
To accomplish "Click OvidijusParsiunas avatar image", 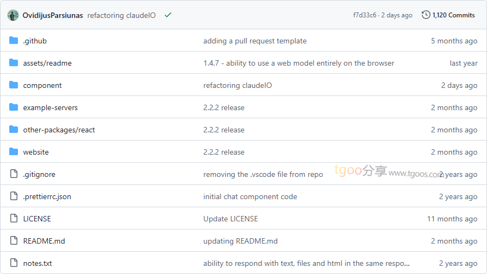I will (x=13, y=15).
